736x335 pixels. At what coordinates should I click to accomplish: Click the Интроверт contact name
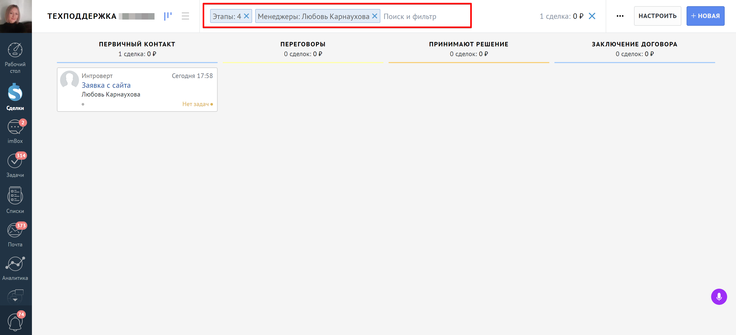pyautogui.click(x=97, y=76)
